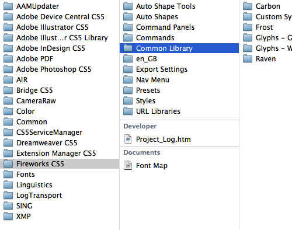292x230 pixels.
Task: Select the Frost folder name
Action: click(264, 27)
